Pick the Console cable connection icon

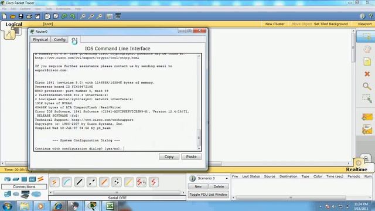coord(67,182)
